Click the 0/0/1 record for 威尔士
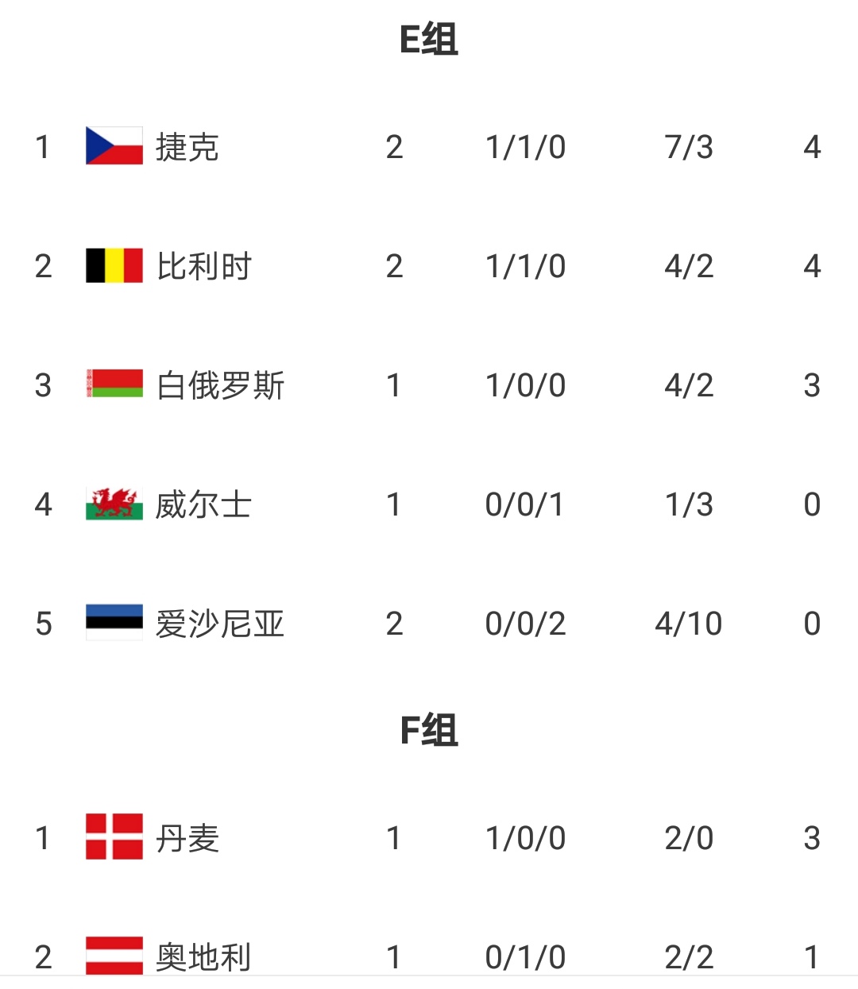The width and height of the screenshot is (858, 989). pyautogui.click(x=525, y=505)
